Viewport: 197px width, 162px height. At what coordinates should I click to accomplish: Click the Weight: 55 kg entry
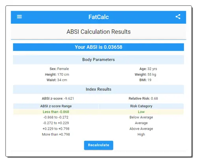coord(145,74)
